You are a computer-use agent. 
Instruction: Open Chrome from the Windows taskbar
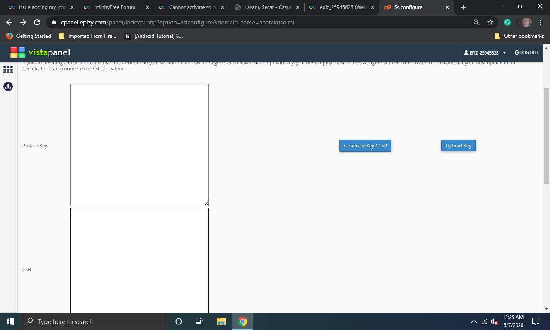click(242, 321)
